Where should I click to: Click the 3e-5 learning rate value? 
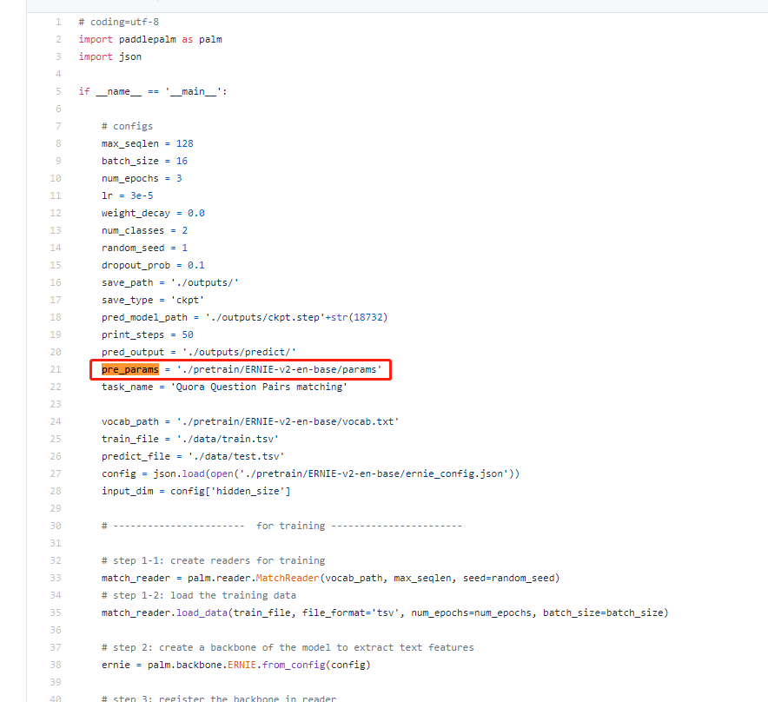(x=142, y=196)
